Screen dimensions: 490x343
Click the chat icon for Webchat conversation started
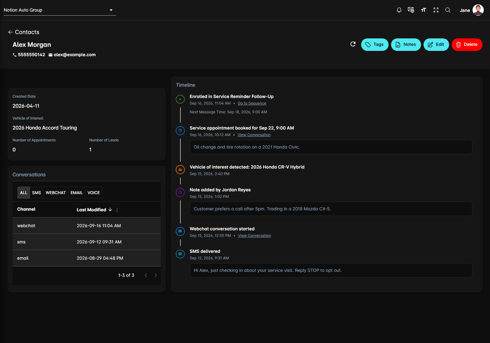point(180,232)
